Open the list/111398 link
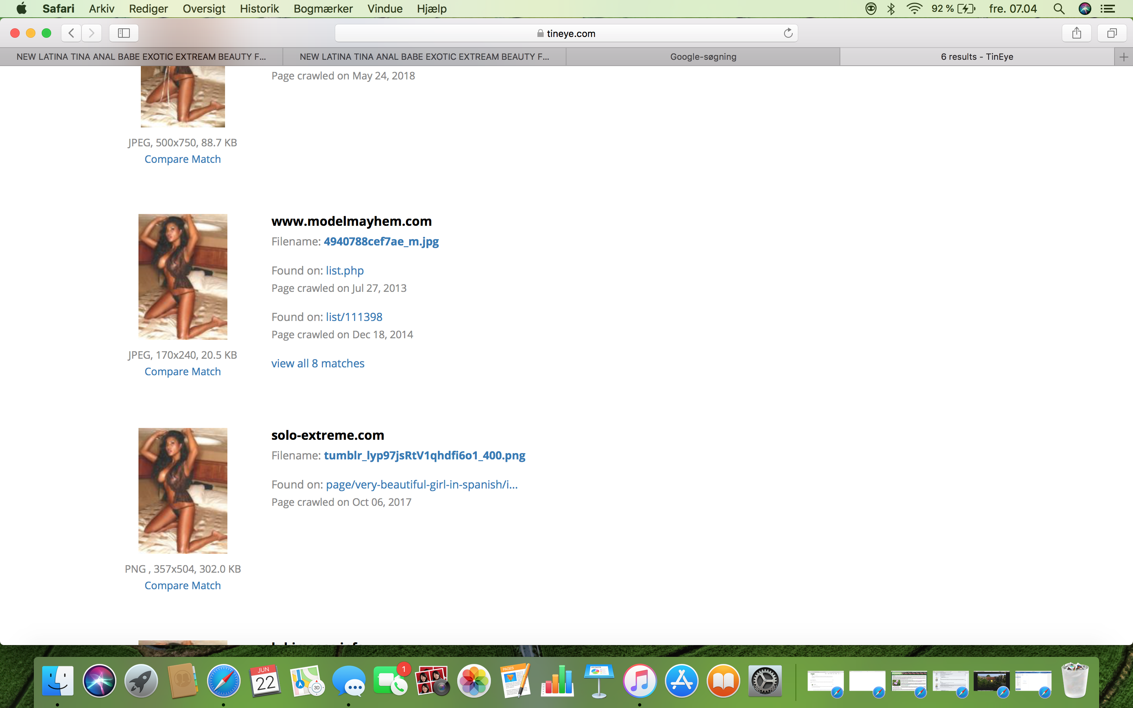 [354, 317]
